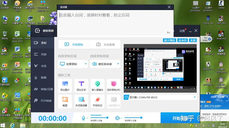Open the 转换/压缩 section in sidebar

pos(42,89)
